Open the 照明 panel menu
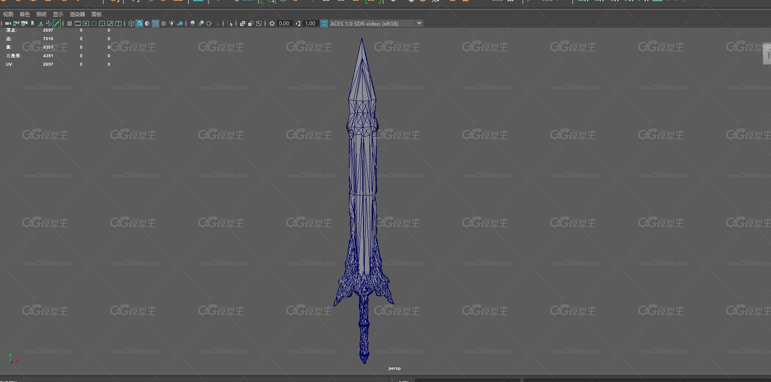The height and width of the screenshot is (382, 771). (x=41, y=14)
